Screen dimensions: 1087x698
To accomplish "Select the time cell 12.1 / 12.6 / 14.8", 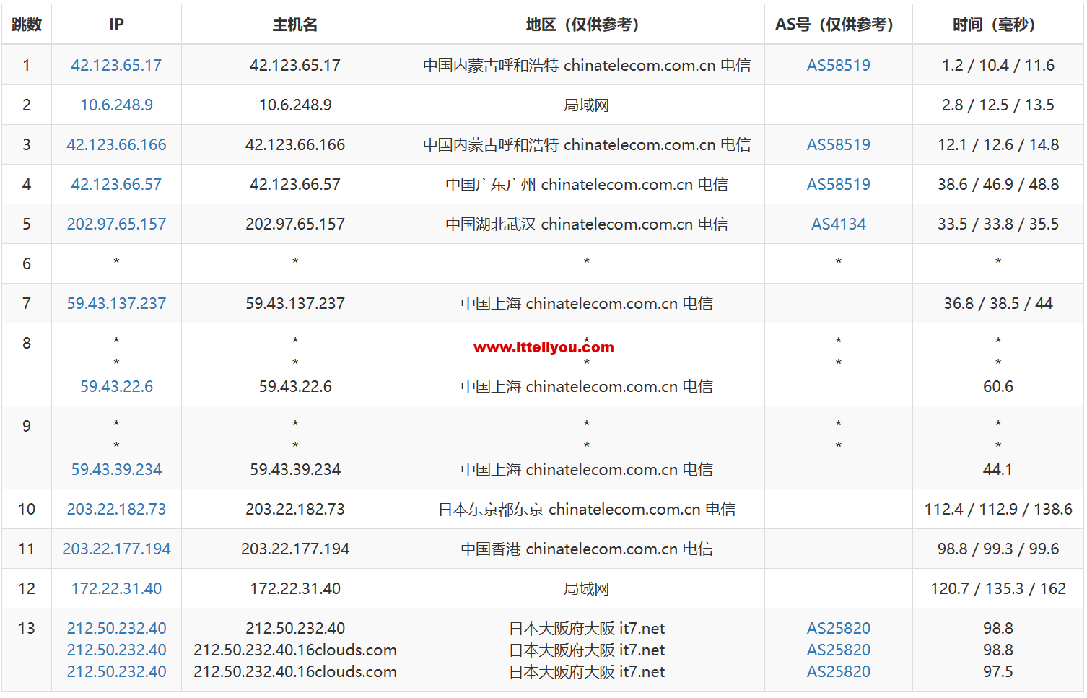I will (x=997, y=144).
